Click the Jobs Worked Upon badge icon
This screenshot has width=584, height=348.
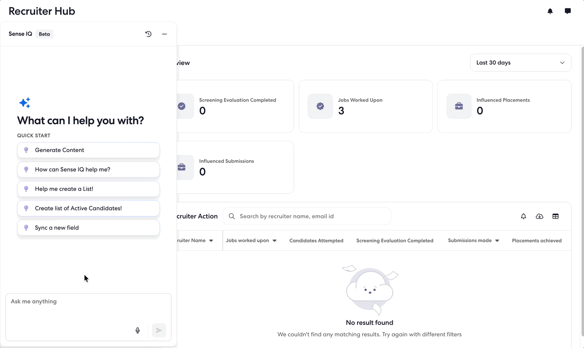click(320, 106)
